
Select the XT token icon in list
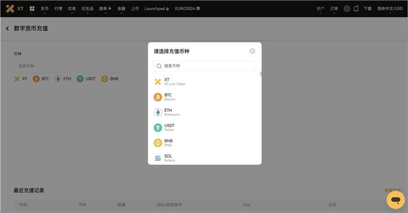158,82
